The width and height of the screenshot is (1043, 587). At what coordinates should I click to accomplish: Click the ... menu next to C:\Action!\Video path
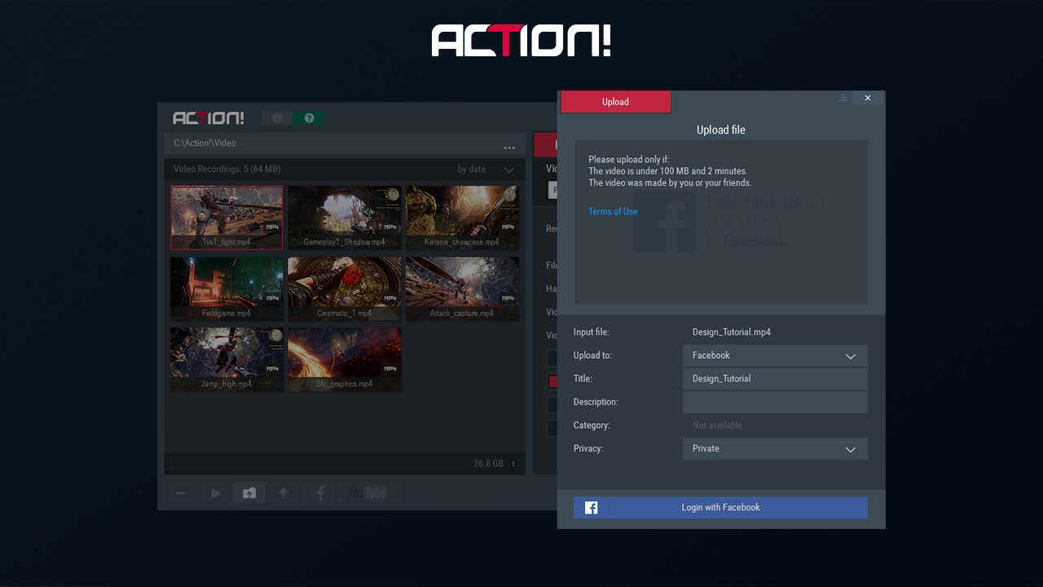click(509, 147)
